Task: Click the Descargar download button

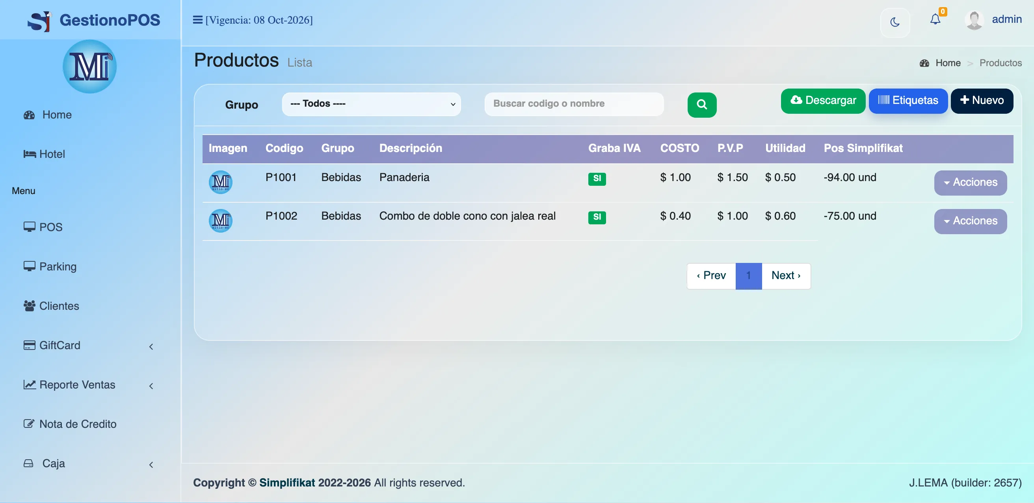Action: coord(823,101)
